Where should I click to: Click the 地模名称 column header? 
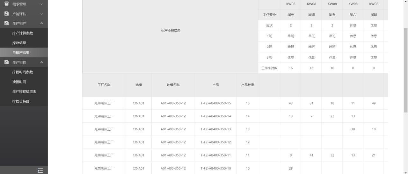[x=173, y=85]
